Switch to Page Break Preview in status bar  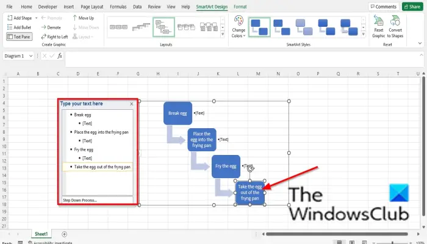364,242
